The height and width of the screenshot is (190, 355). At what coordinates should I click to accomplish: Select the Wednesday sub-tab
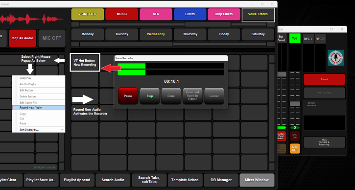[156, 34]
